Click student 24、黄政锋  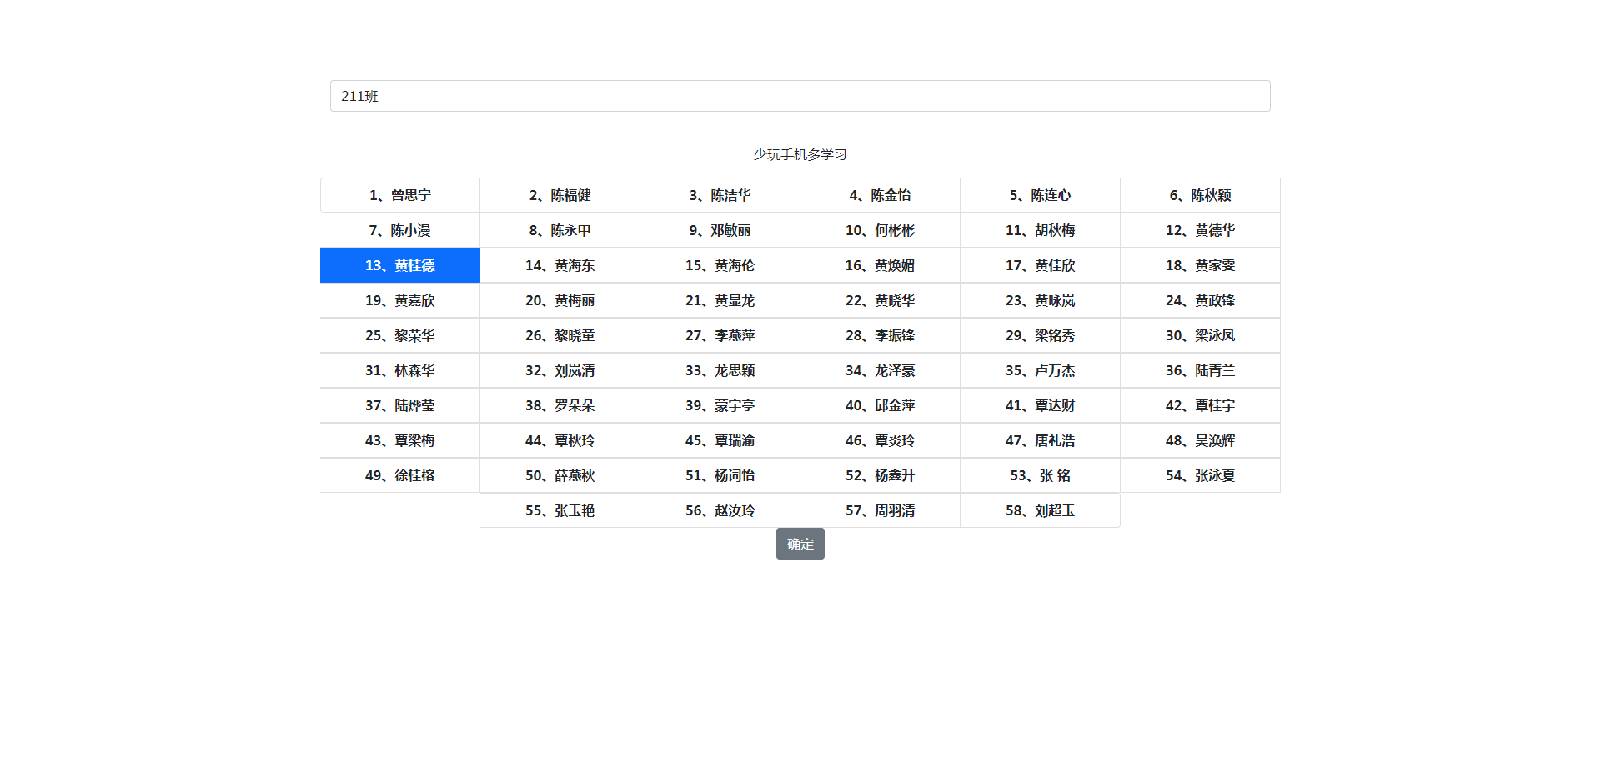tap(1200, 300)
